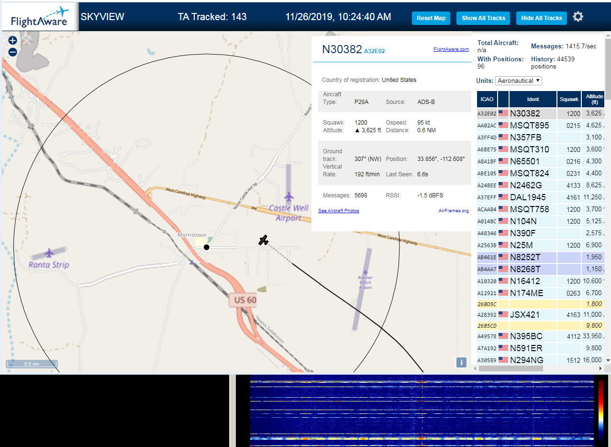The image size is (611, 447).
Task: Click the Morristown map label
Action: pos(192,235)
